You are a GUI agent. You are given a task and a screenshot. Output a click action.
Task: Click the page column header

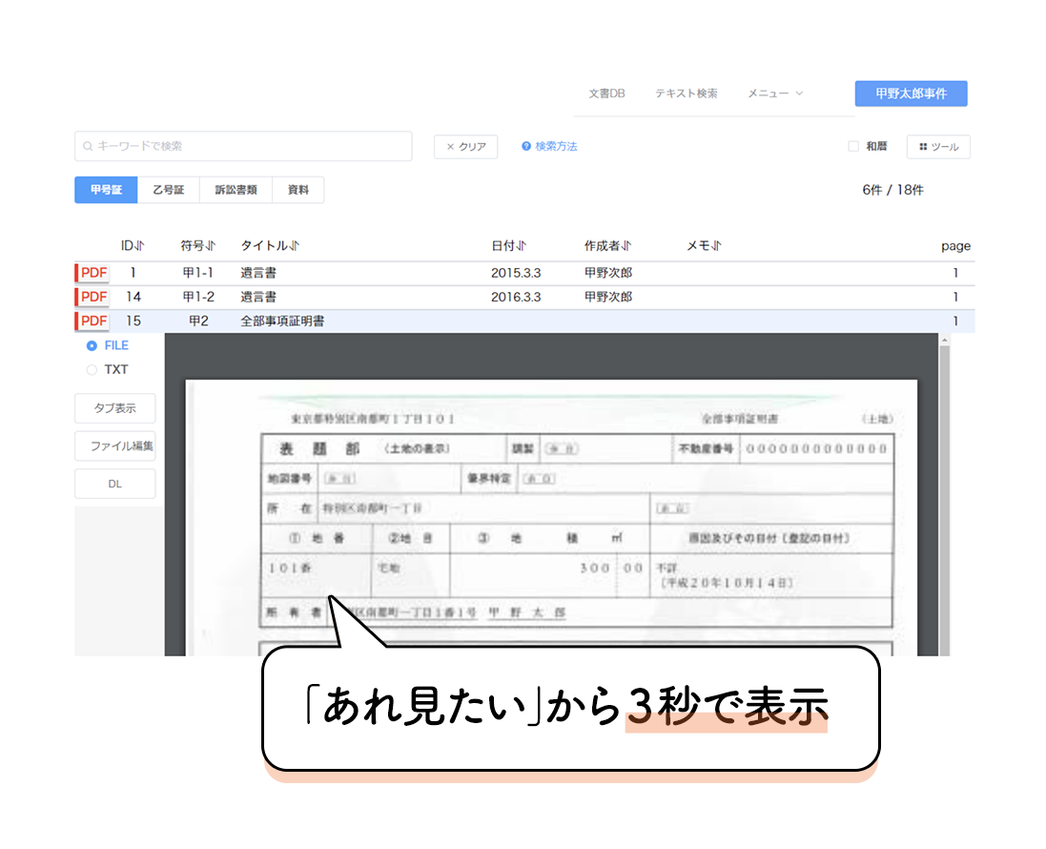pyautogui.click(x=955, y=246)
